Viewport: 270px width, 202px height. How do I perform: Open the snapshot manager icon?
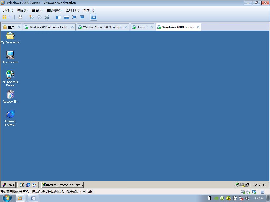point(47,17)
